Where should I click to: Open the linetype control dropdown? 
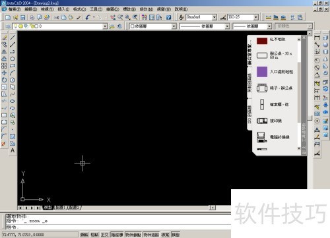point(227,26)
